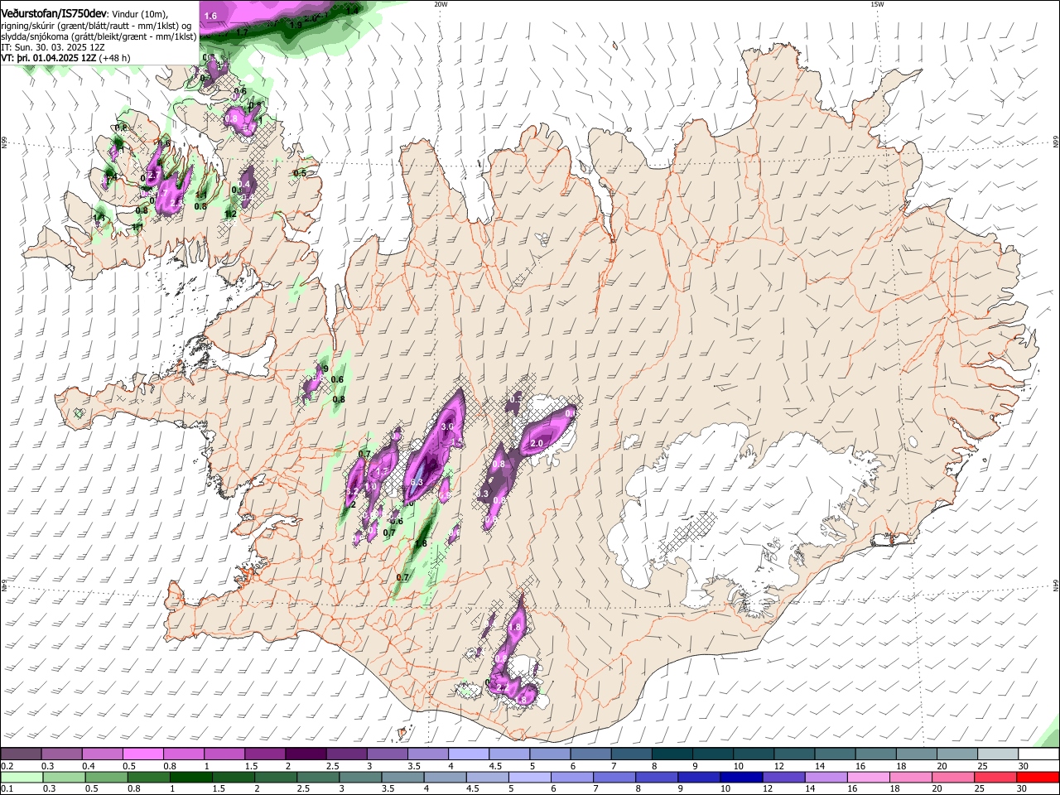
Task: Select the pale lavender 5 swatch in lower legend row
Action: click(x=530, y=777)
